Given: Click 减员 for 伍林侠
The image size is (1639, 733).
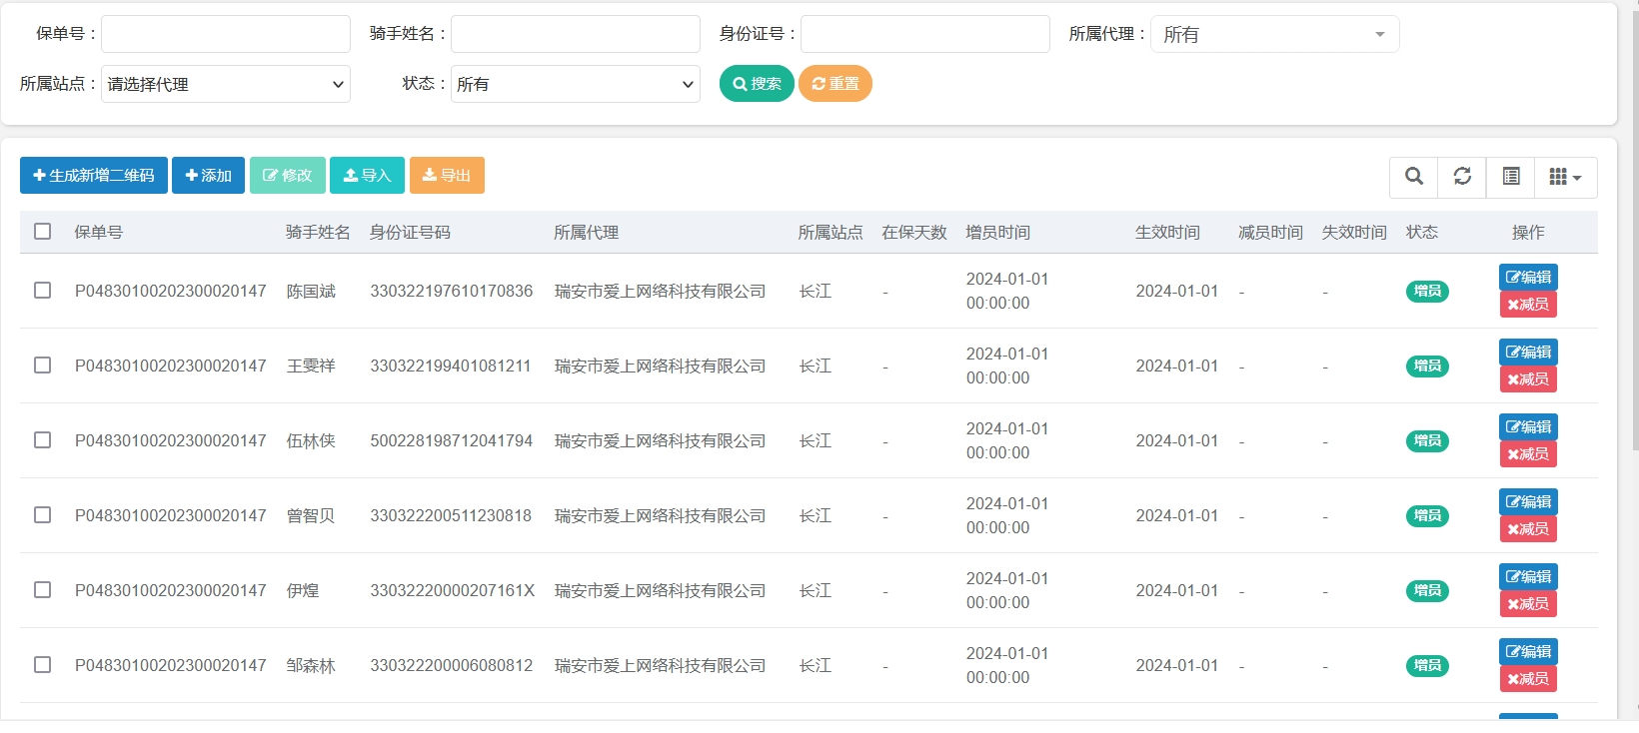Looking at the screenshot, I should (1528, 454).
